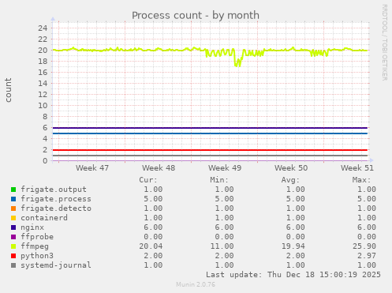This screenshot has width=392, height=293.
Task: Click the Max: column header
Action: (x=361, y=180)
